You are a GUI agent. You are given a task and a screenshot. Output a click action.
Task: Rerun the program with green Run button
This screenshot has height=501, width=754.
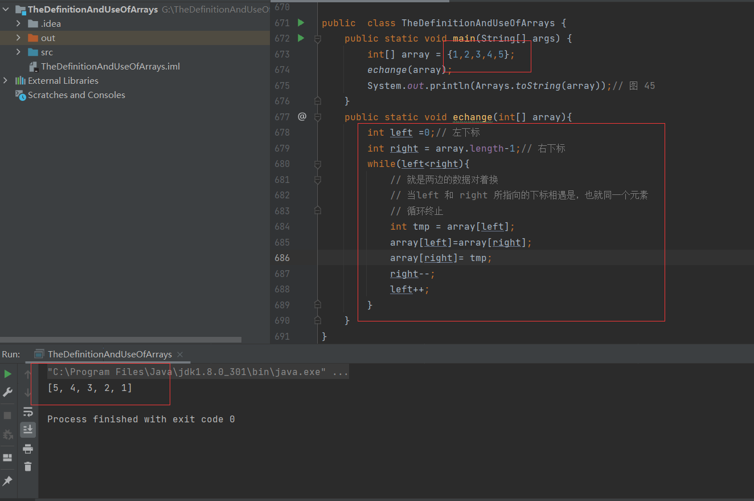(x=7, y=374)
